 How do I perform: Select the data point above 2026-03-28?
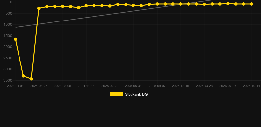(205, 4)
